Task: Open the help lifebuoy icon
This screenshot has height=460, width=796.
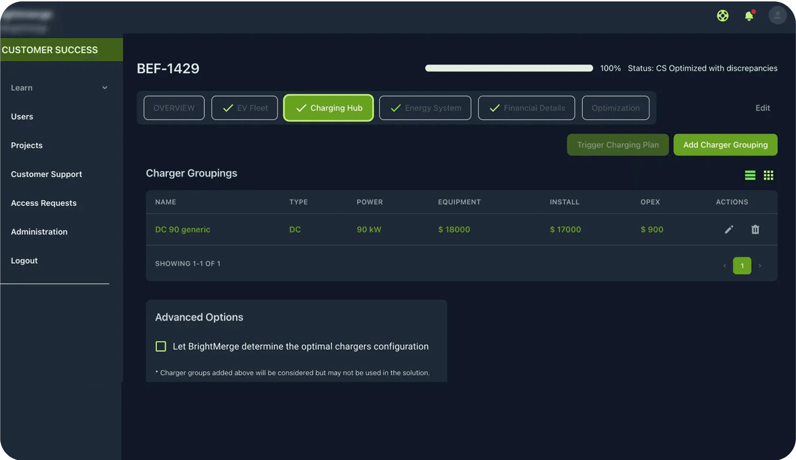Action: pos(722,15)
